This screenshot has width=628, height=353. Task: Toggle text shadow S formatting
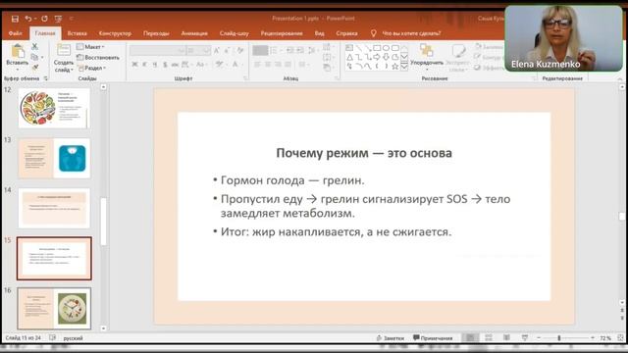tap(165, 65)
